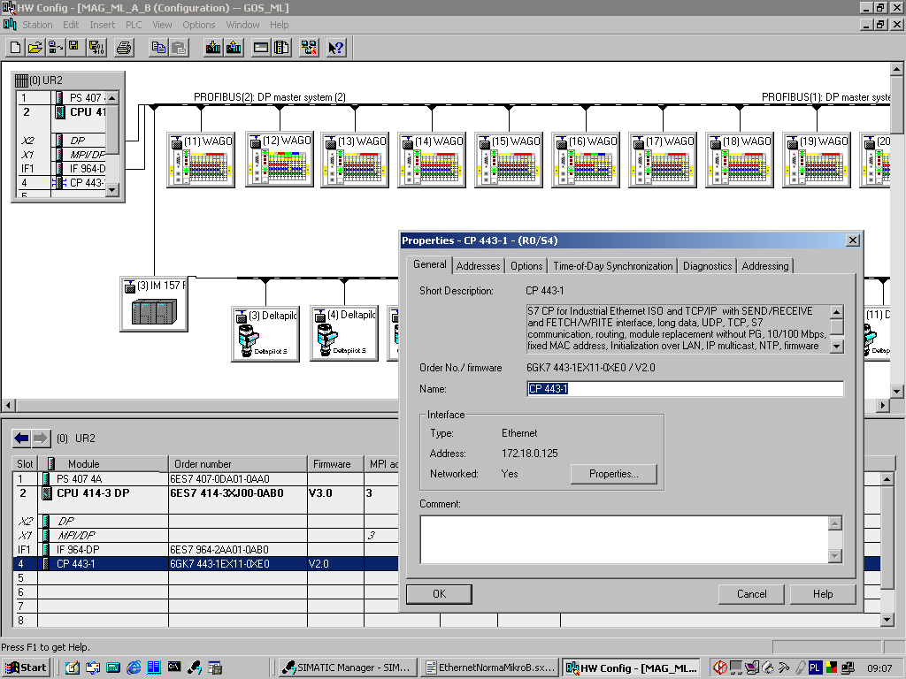Click the Save and Compile icon
Image resolution: width=906 pixels, height=679 pixels.
96,48
